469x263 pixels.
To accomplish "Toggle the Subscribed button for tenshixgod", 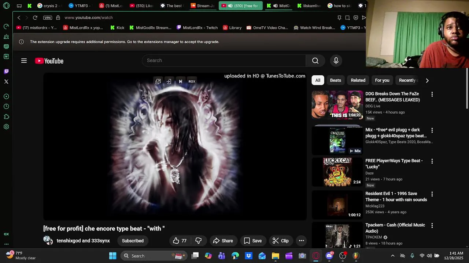I will (x=133, y=241).
